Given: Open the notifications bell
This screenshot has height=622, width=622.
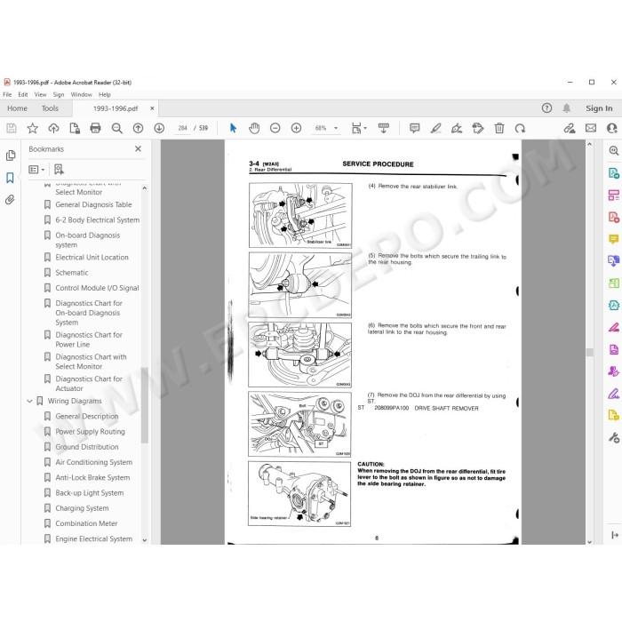Looking at the screenshot, I should (x=567, y=108).
